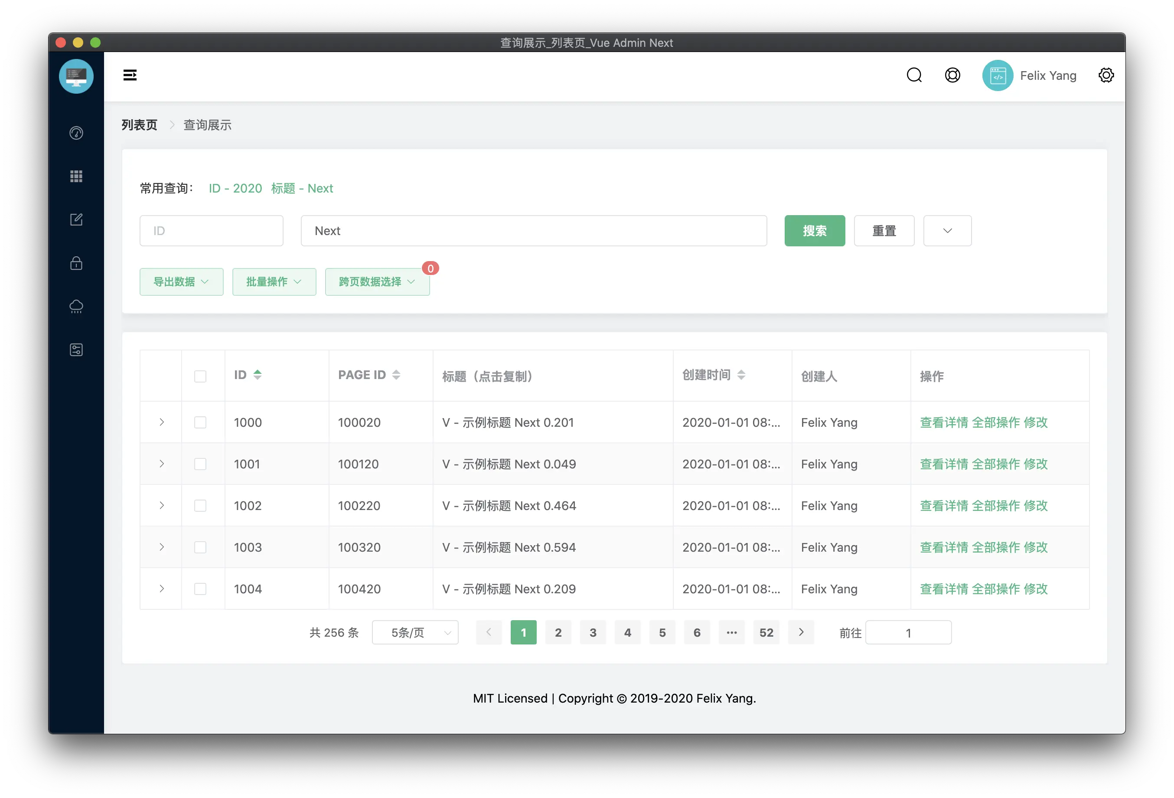This screenshot has width=1174, height=798.
Task: Open the dashboard gauge icon in sidebar
Action: coord(76,133)
